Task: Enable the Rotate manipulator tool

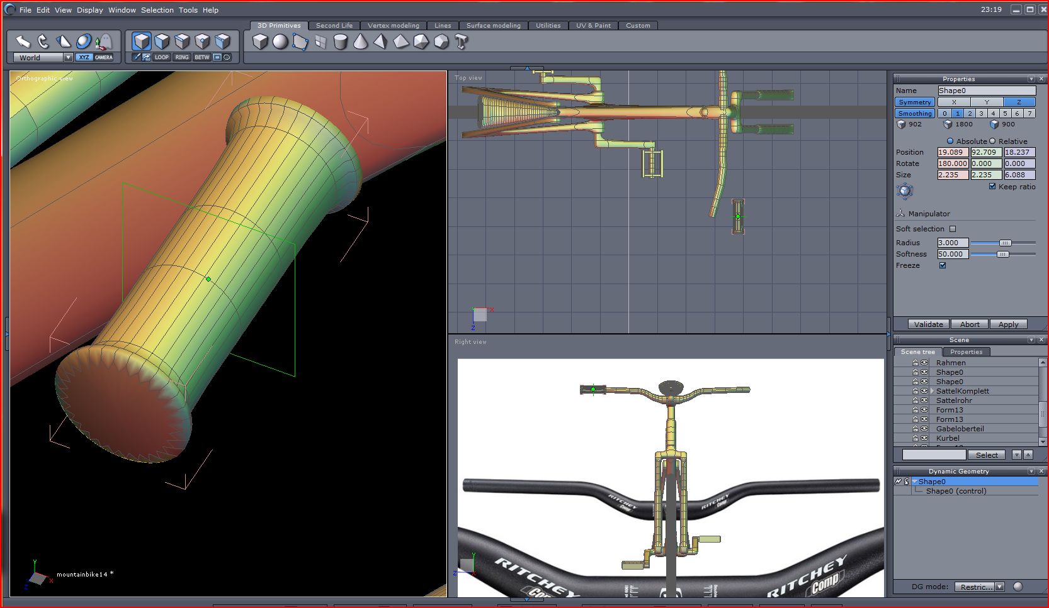Action: click(43, 41)
